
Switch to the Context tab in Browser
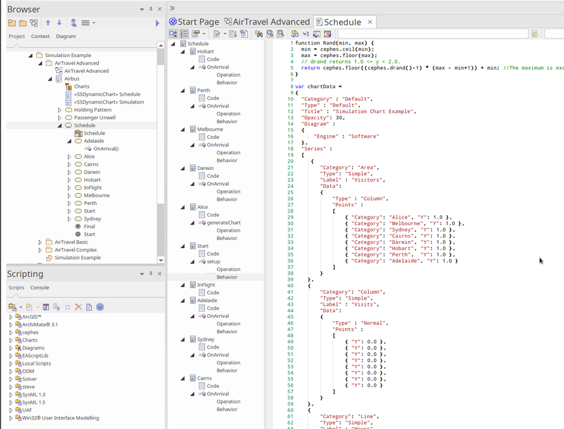(x=41, y=36)
